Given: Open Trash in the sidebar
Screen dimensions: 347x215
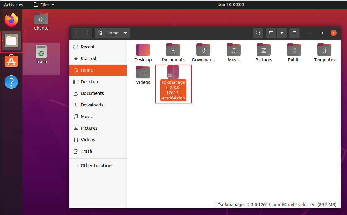Looking at the screenshot, I should tap(98, 151).
